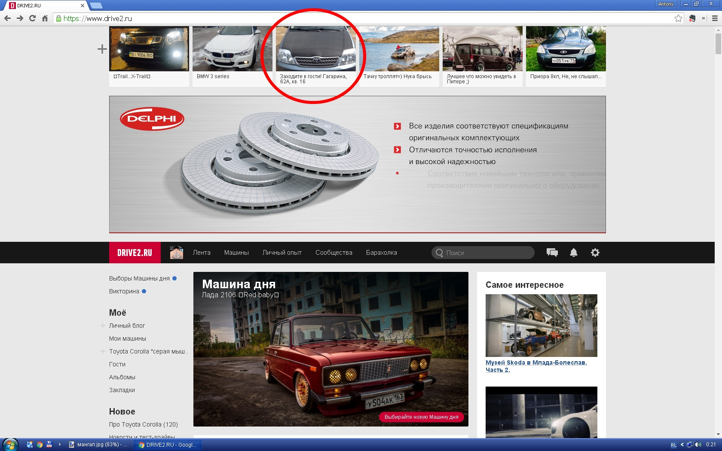Click the Delphi brake discs banner
This screenshot has height=451, width=722.
(358, 165)
